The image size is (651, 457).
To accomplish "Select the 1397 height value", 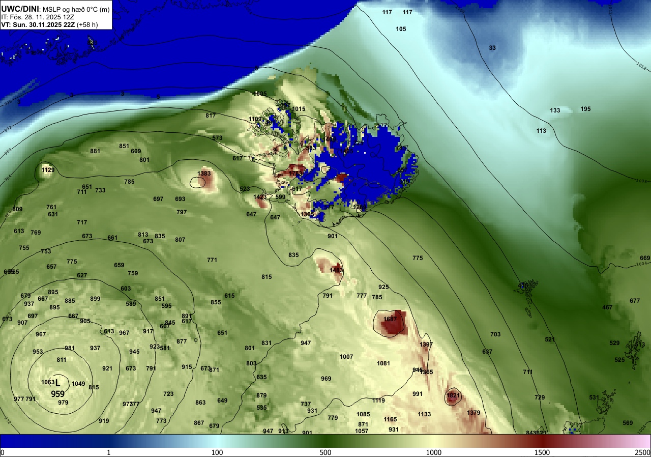I will (426, 345).
